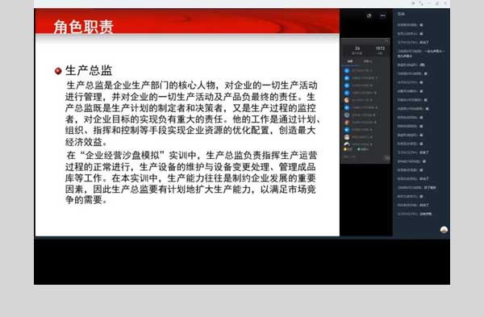Click the round avatar at chat panel bottom
Viewport: 484px width, 317px height.
pos(444,230)
